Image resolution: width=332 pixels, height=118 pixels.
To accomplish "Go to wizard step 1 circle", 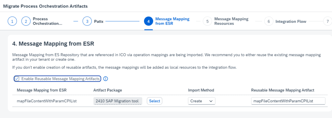I will tap(12, 21).
